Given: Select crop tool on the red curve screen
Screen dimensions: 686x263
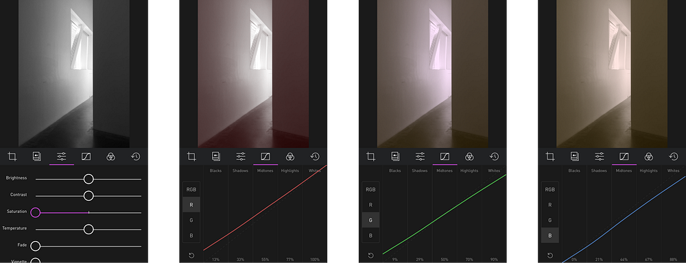Looking at the screenshot, I should pos(191,156).
